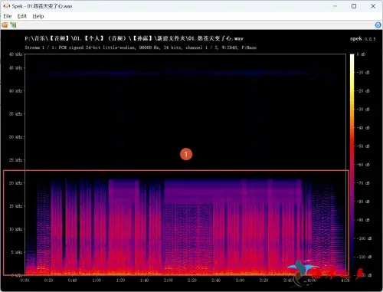Open the Help menu
The image size is (383, 292).
(x=38, y=16)
